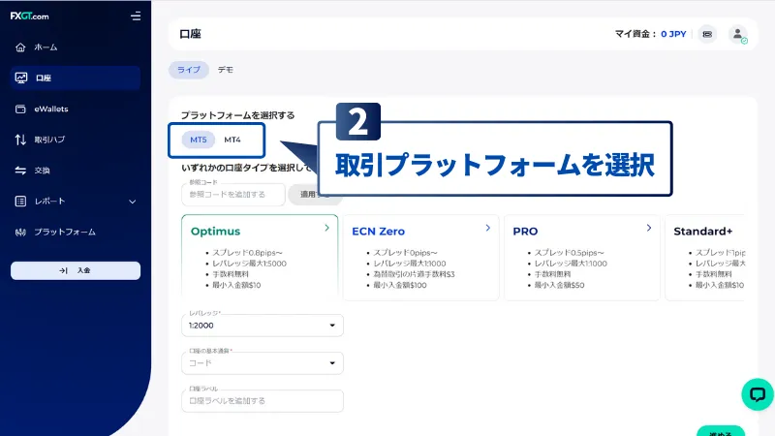Click the 口座 page title

point(190,34)
